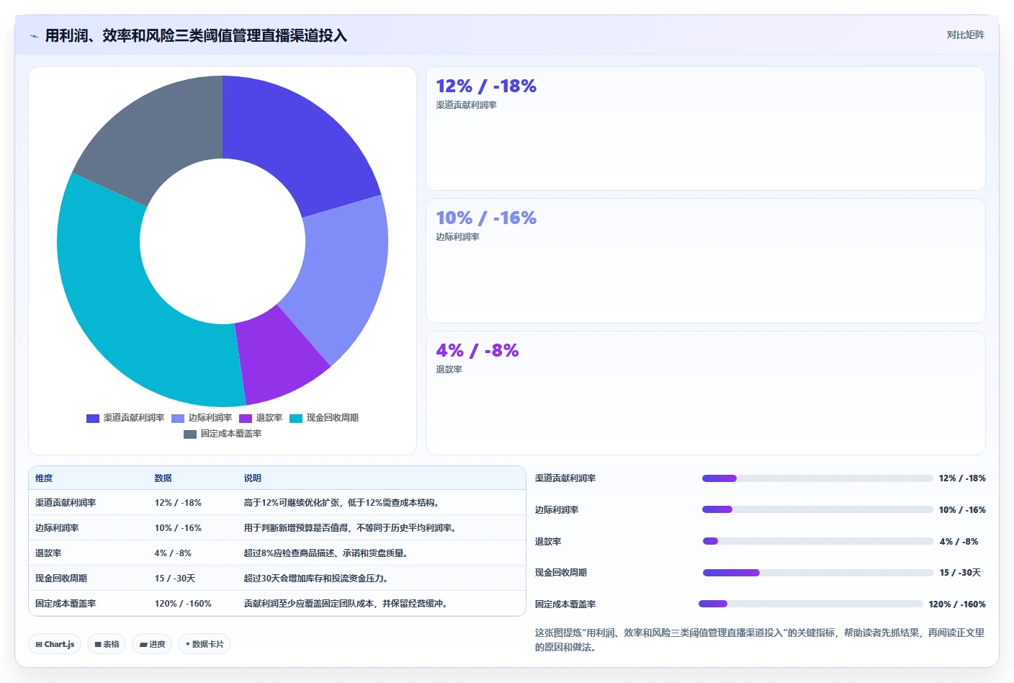Viewport: 1014px width, 683px height.
Task: Click table value 120% / -160%
Action: point(183,604)
